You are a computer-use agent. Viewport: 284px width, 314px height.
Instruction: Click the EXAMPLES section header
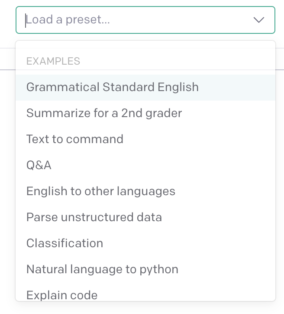pos(53,61)
